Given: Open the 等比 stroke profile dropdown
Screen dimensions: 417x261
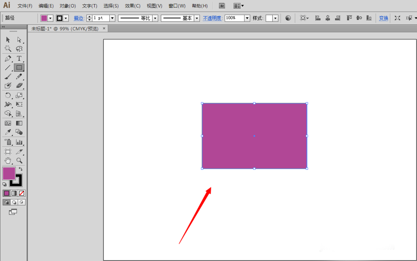Looking at the screenshot, I should tap(155, 18).
